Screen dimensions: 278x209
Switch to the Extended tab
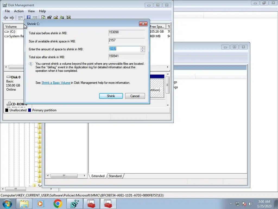coord(98,176)
